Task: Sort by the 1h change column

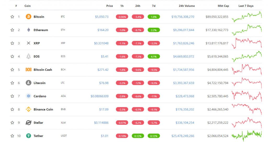Action: [x=122, y=6]
